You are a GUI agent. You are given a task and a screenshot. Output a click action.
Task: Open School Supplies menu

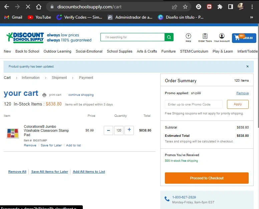coord(119,51)
